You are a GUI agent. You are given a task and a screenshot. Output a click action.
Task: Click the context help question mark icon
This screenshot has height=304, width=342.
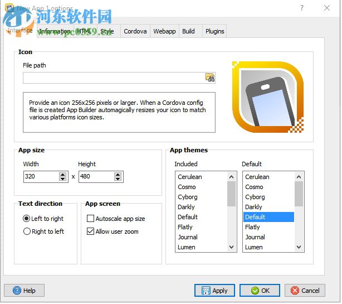[302, 8]
